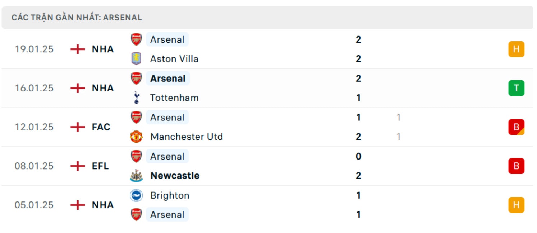Click the Các trận gần nhất: Arsenal header
This screenshot has height=233, width=537.
tap(77, 18)
